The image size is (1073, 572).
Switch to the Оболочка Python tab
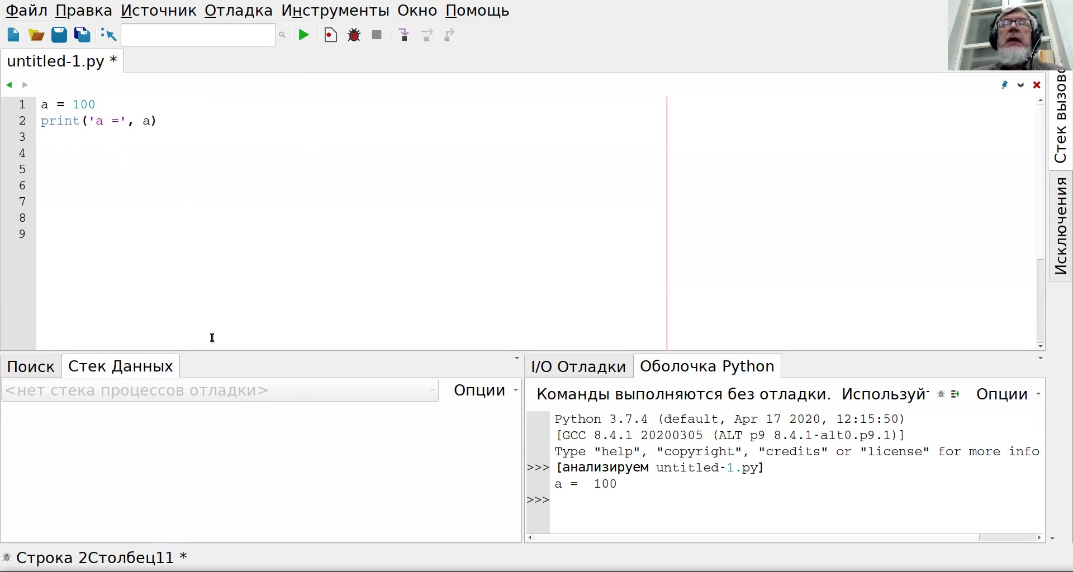[x=707, y=366]
